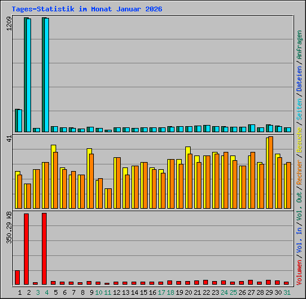This screenshot has width=306, height=299.
Task: Click the x-axis day label "22"
Action: click(206, 292)
